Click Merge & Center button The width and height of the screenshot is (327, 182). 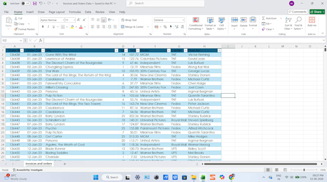pyautogui.click(x=132, y=27)
